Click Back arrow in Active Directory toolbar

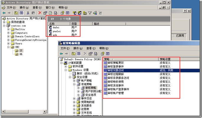(4, 13)
